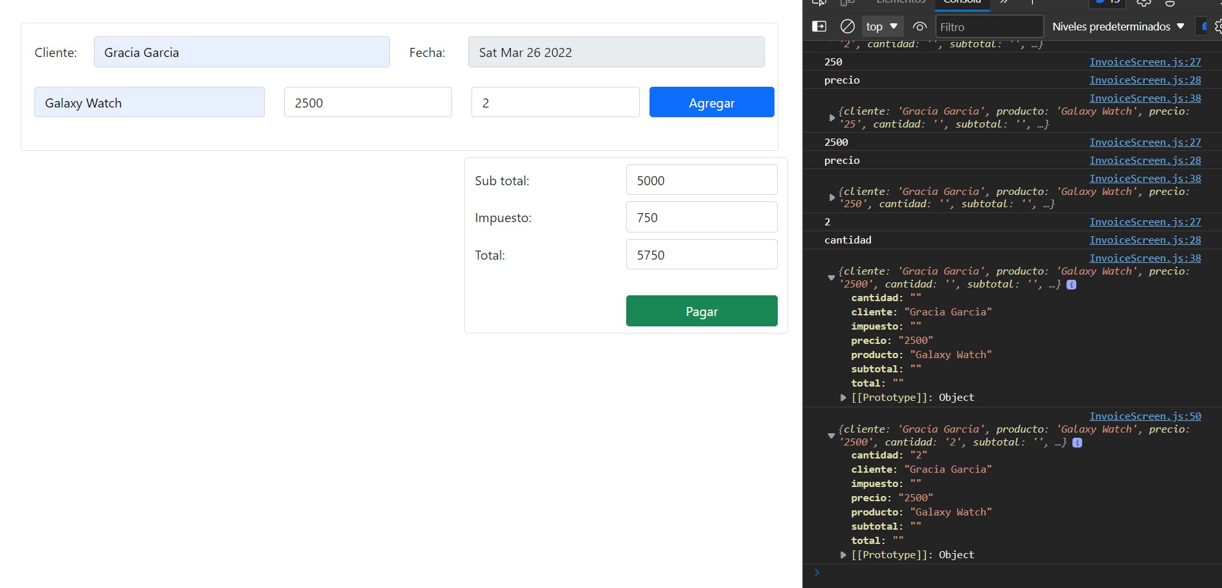
Task: Open the InvoiceScreen.js:27 link beside value 250
Action: click(x=1145, y=62)
